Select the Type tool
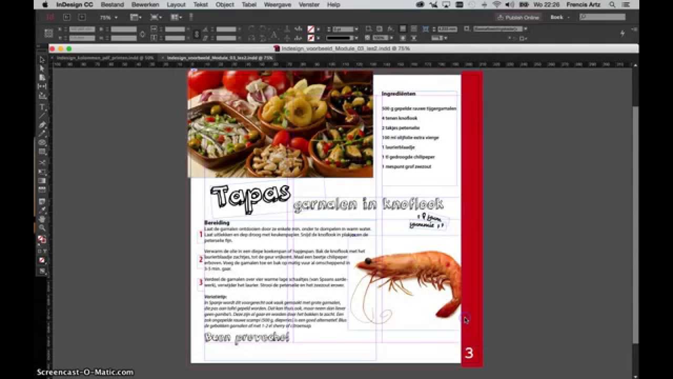This screenshot has width=673, height=379. click(42, 107)
